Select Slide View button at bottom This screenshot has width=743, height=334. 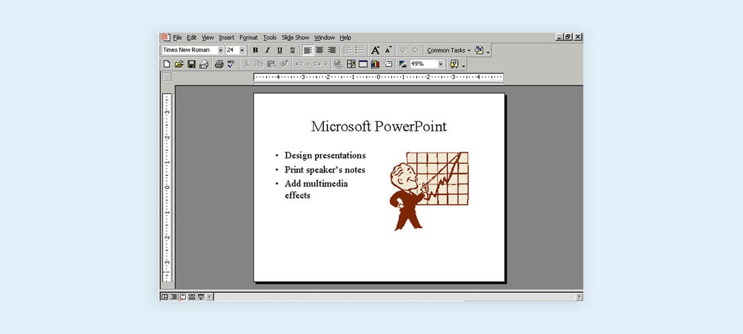[183, 297]
